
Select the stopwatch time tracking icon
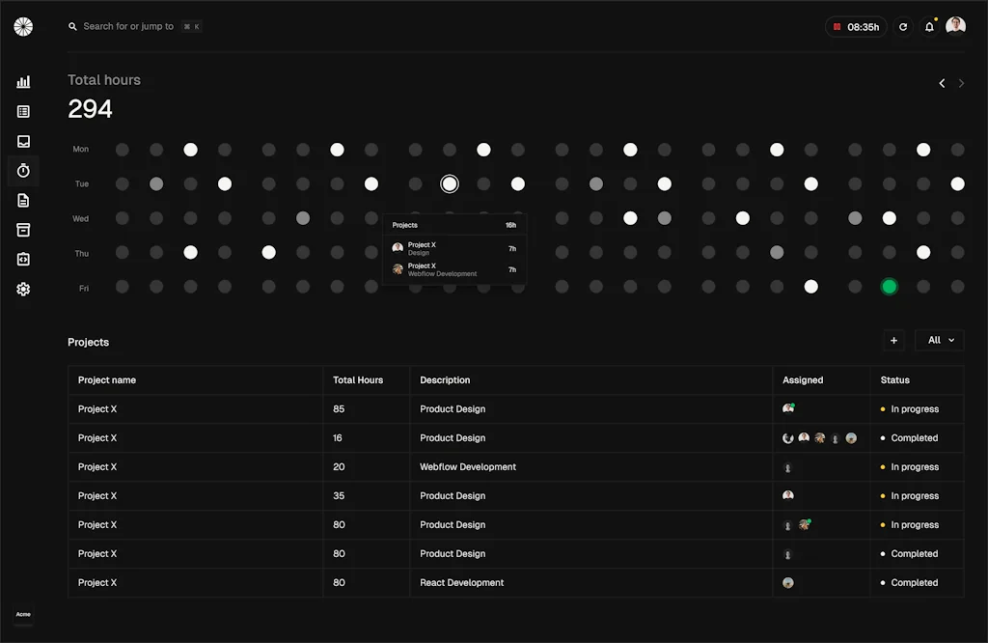click(x=23, y=170)
